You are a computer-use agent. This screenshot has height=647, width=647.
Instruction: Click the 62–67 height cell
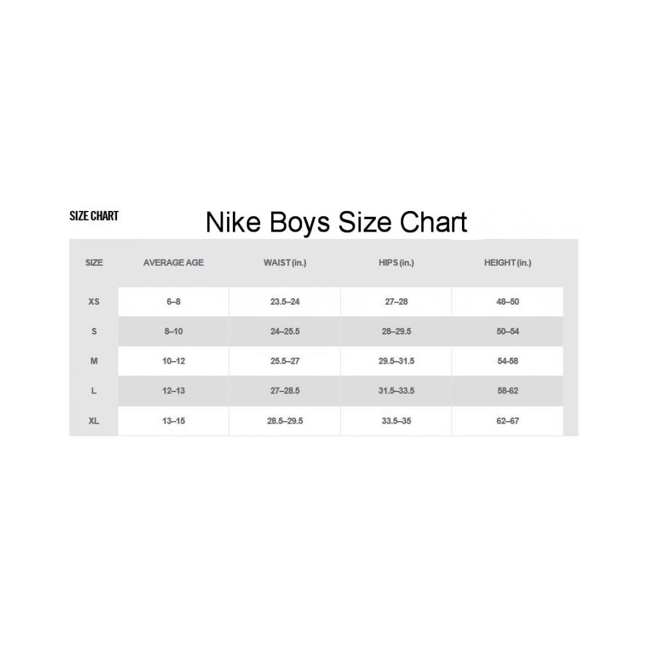tap(507, 421)
